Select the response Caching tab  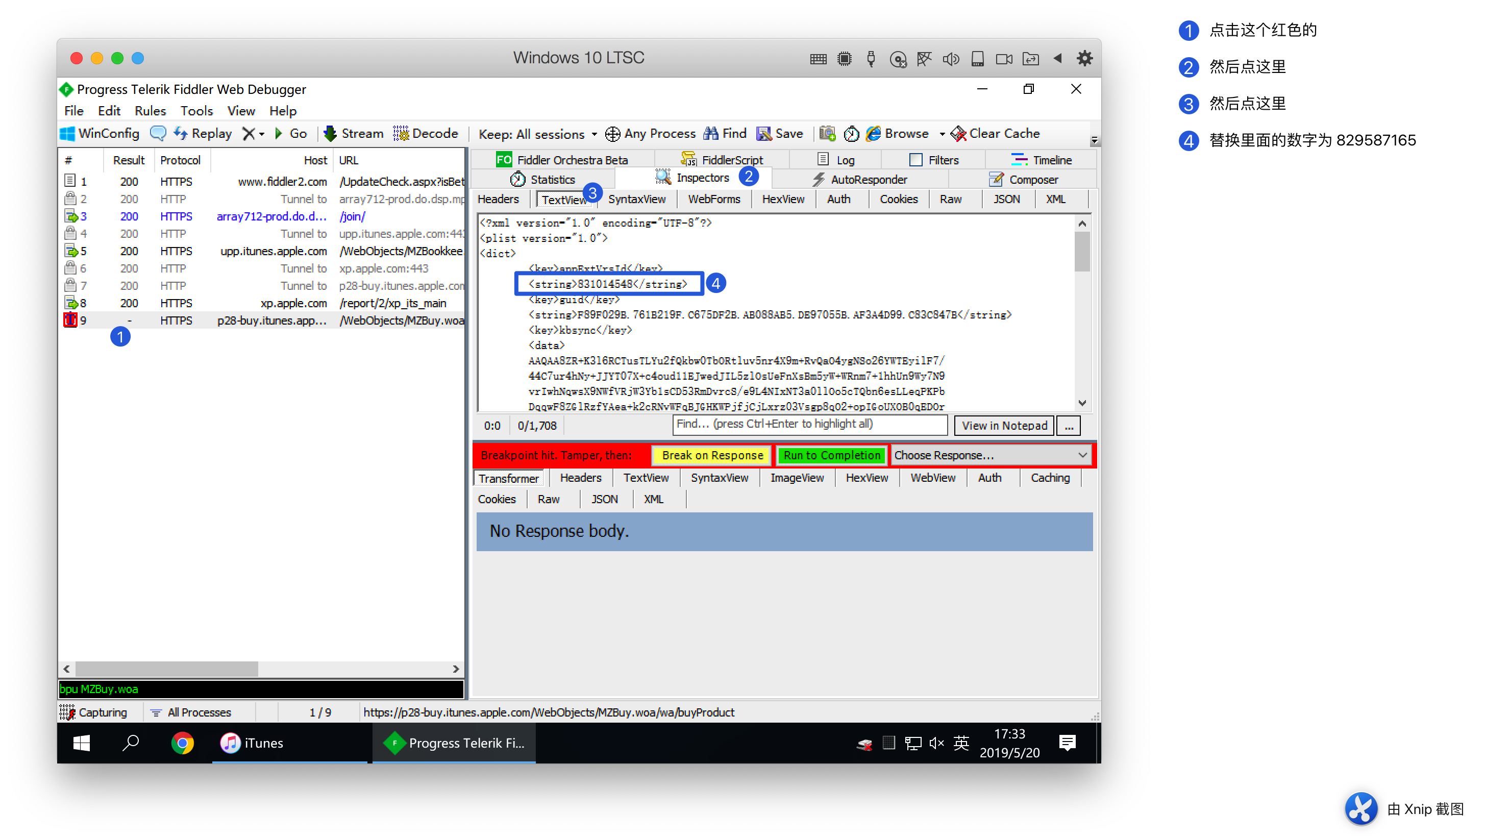click(x=1050, y=478)
